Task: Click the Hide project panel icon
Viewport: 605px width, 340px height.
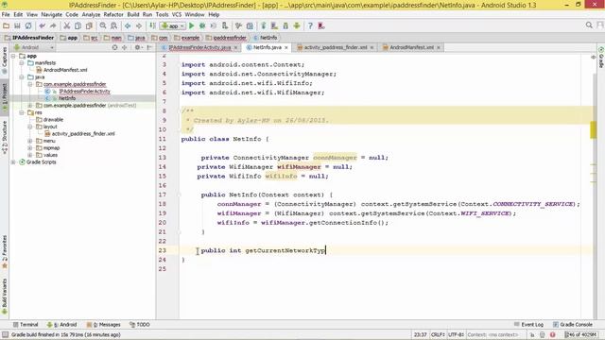Action: tap(149, 47)
